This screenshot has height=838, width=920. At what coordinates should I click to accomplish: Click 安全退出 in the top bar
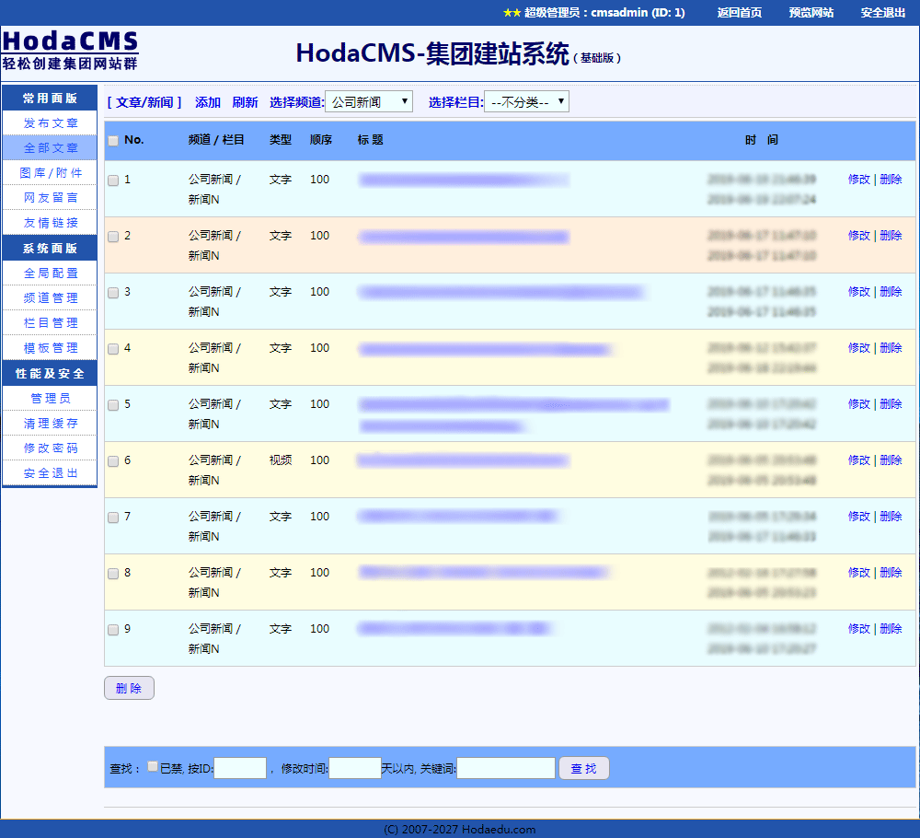pyautogui.click(x=882, y=12)
